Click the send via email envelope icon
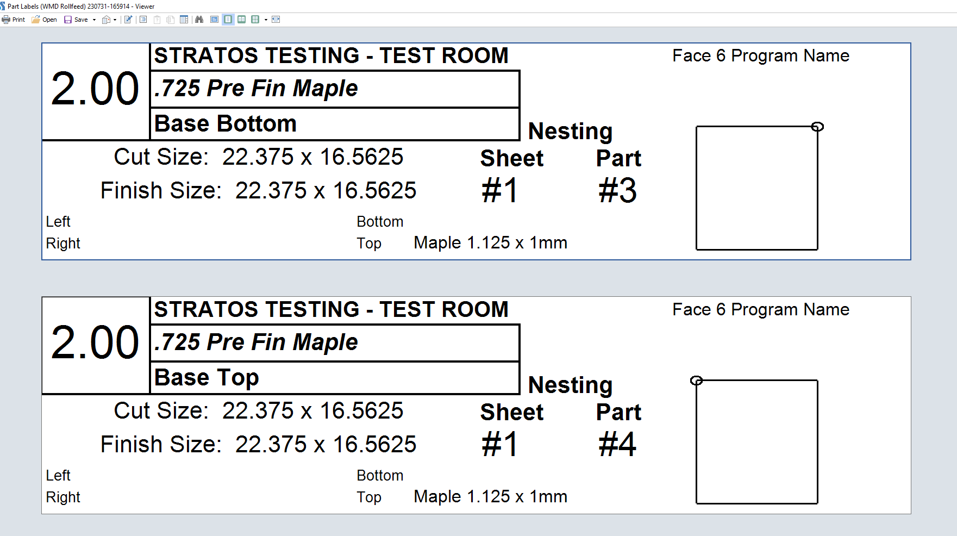Image resolution: width=957 pixels, height=536 pixels. [x=107, y=20]
